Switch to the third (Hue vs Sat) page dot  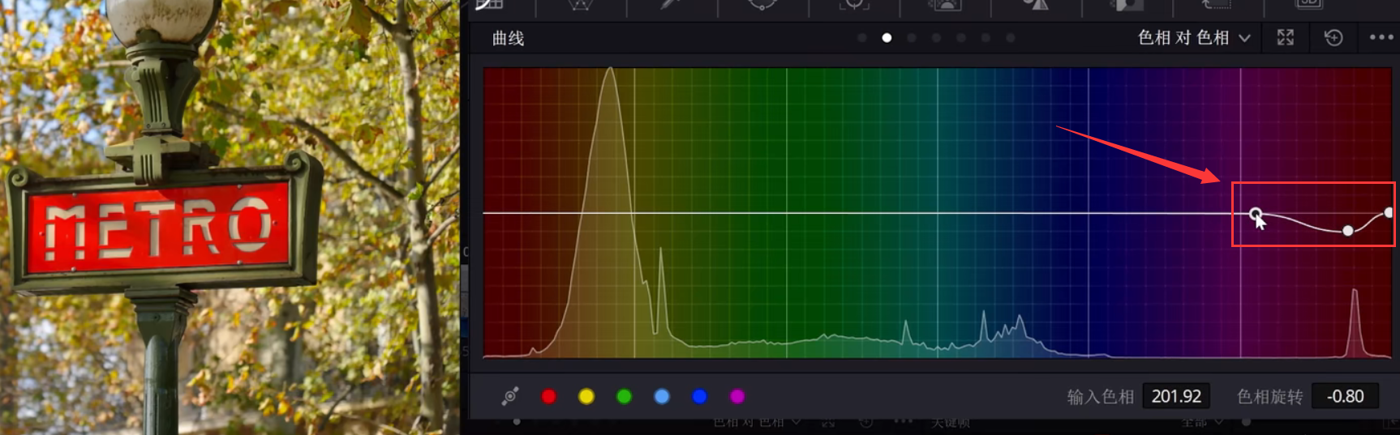tap(912, 38)
